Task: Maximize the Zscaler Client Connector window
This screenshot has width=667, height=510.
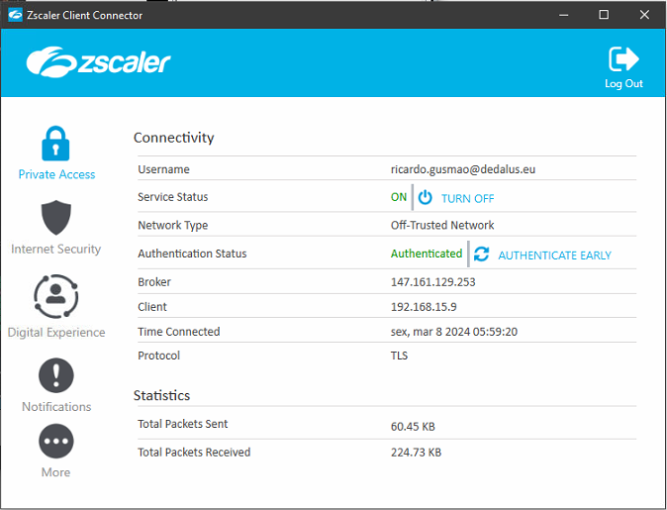Action: [604, 15]
